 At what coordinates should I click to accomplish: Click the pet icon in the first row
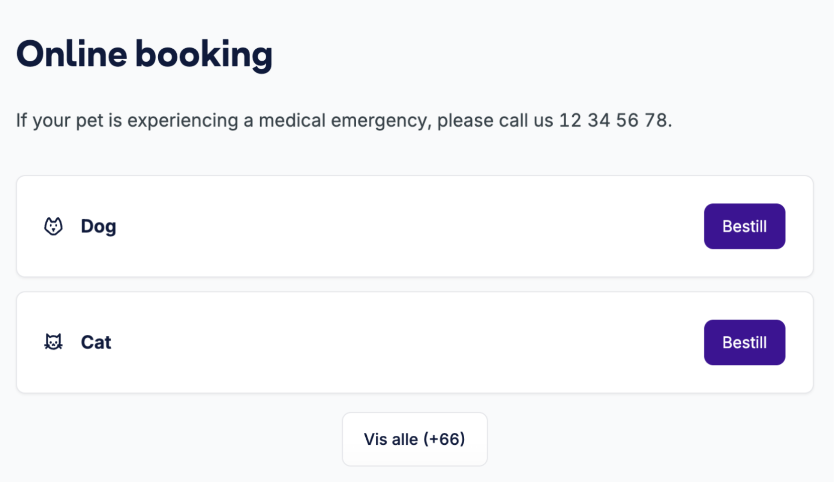point(53,226)
